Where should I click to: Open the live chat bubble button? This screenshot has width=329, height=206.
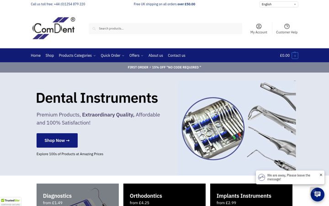[317, 194]
